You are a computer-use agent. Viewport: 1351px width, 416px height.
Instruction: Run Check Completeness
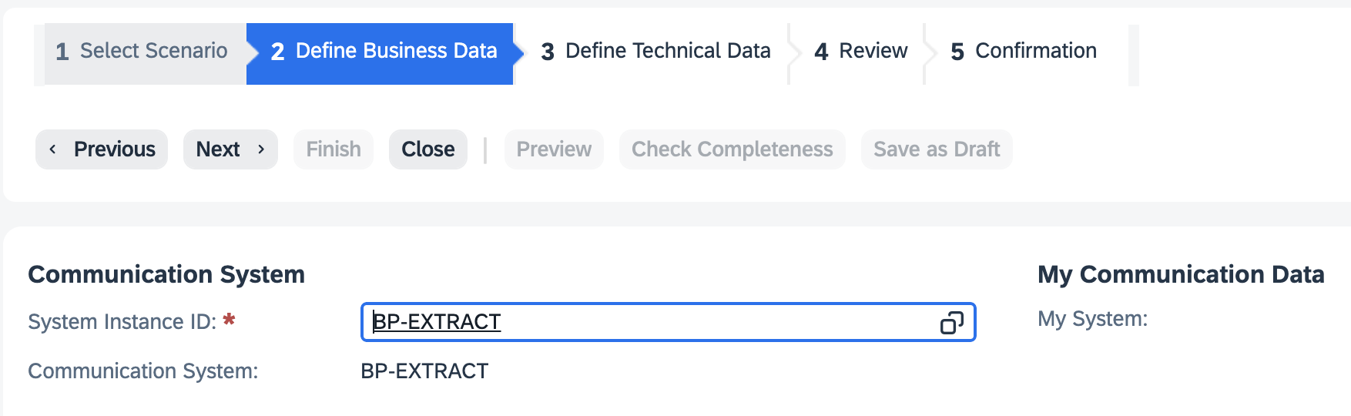[732, 149]
